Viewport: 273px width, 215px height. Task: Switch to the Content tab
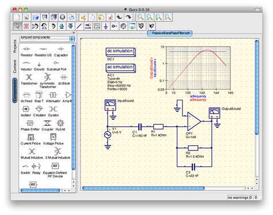(x=15, y=66)
